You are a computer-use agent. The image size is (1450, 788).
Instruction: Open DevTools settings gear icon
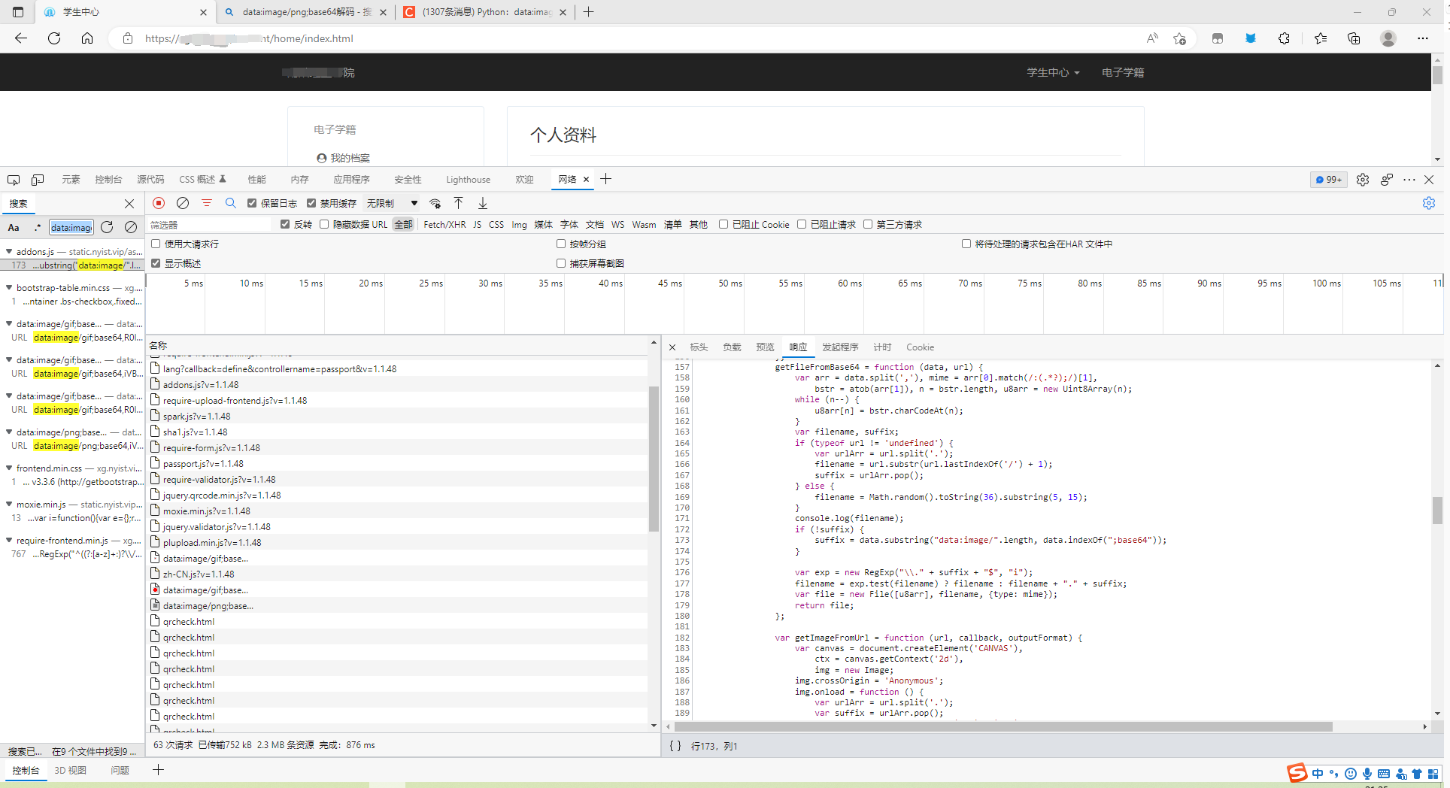tap(1363, 180)
